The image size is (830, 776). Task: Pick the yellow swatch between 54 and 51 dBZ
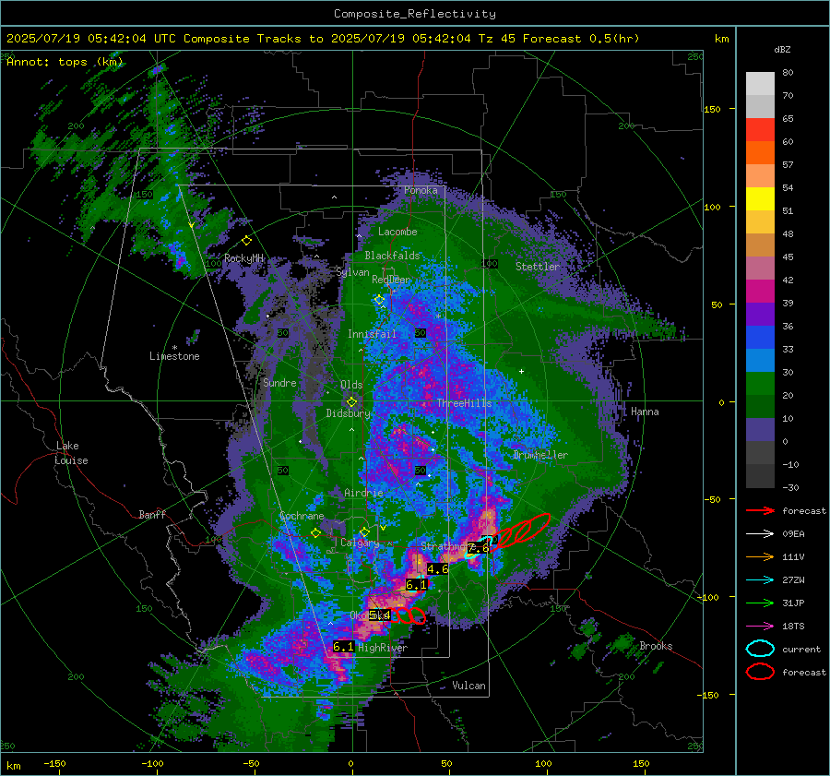(760, 198)
